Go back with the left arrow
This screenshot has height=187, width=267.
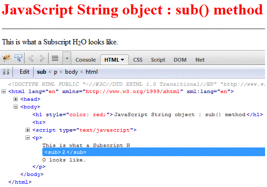31,58
